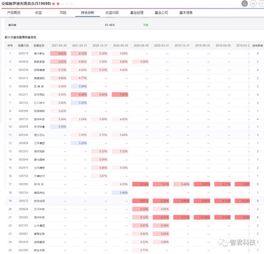Switch to the 收益 tab

pos(39,13)
